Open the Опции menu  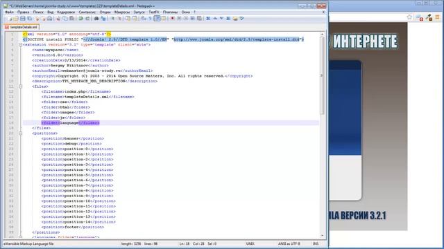tap(105, 12)
